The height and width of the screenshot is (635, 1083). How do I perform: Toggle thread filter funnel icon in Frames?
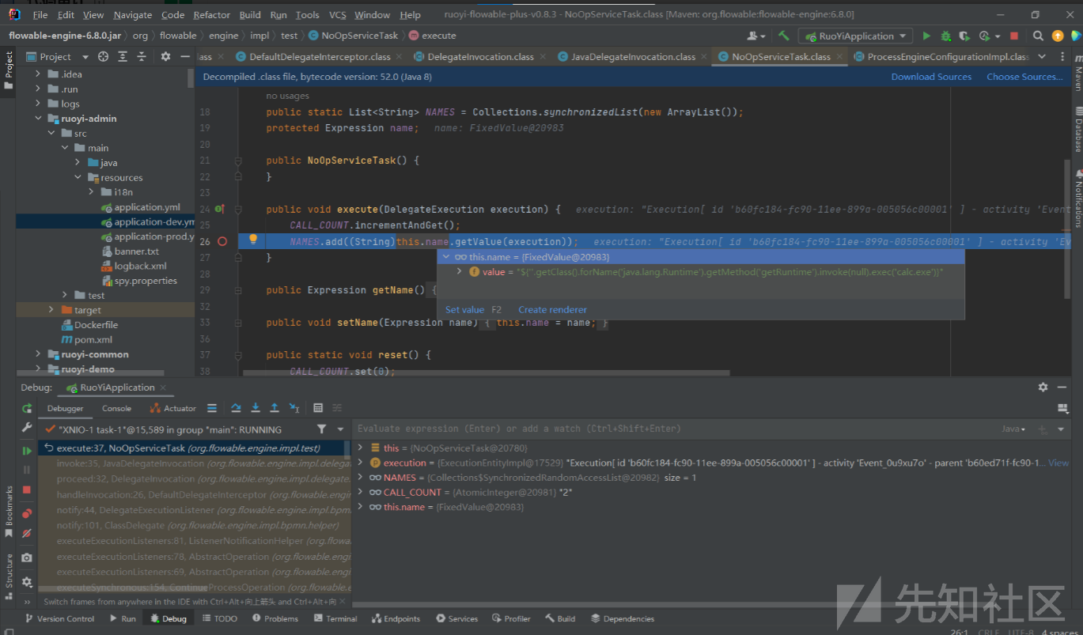321,429
